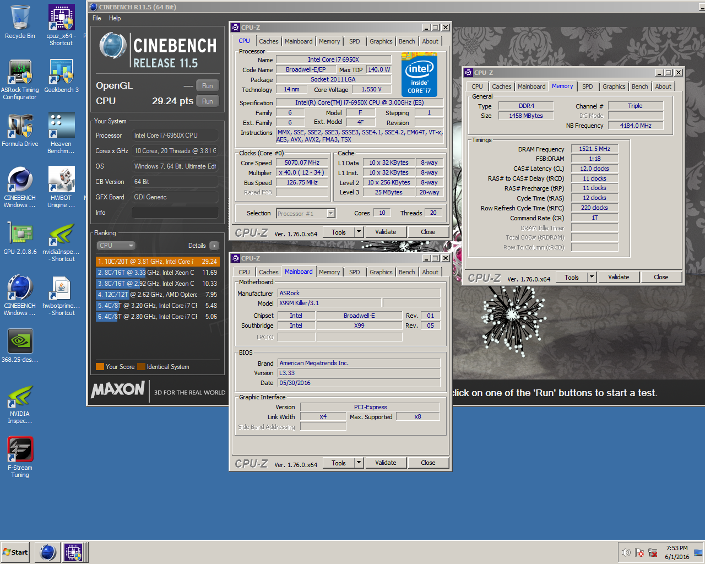Viewport: 705px width, 564px height.
Task: Launch the GPU-Z.0.8.6 desktop icon
Action: click(20, 238)
